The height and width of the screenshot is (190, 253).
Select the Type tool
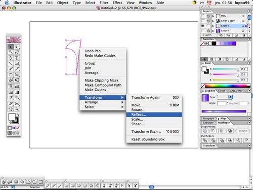pyautogui.click(x=17, y=58)
